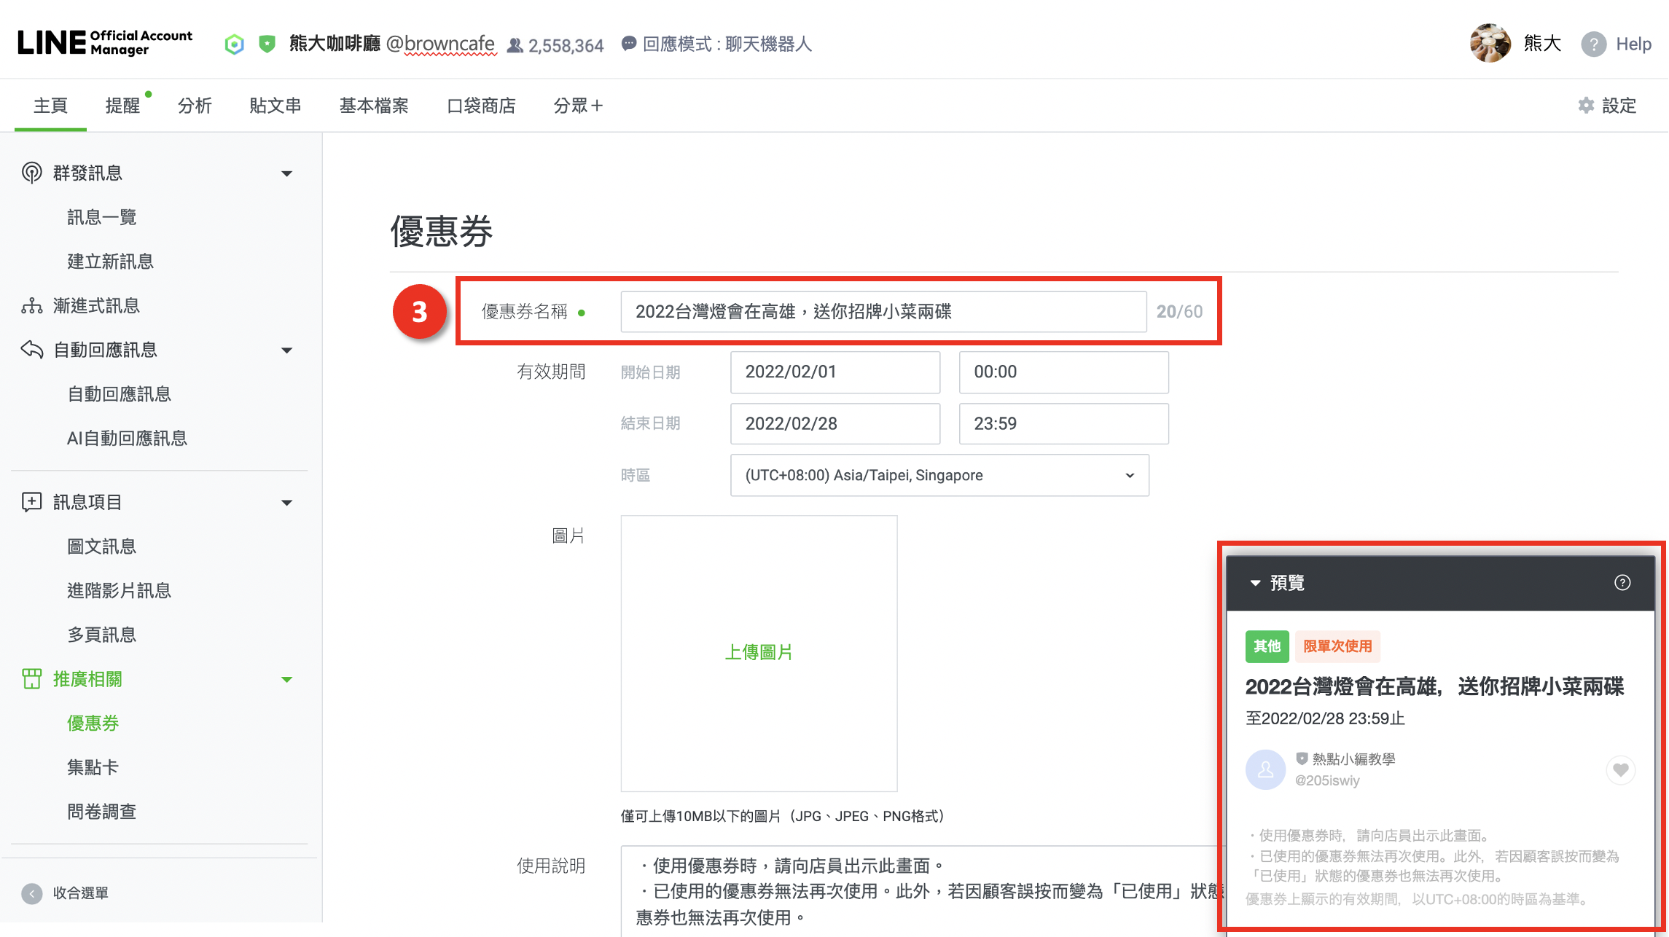
Task: Click the broadcast message (群發訊息) icon
Action: [31, 173]
